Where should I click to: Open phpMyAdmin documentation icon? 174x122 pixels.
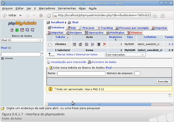pos(27,30)
